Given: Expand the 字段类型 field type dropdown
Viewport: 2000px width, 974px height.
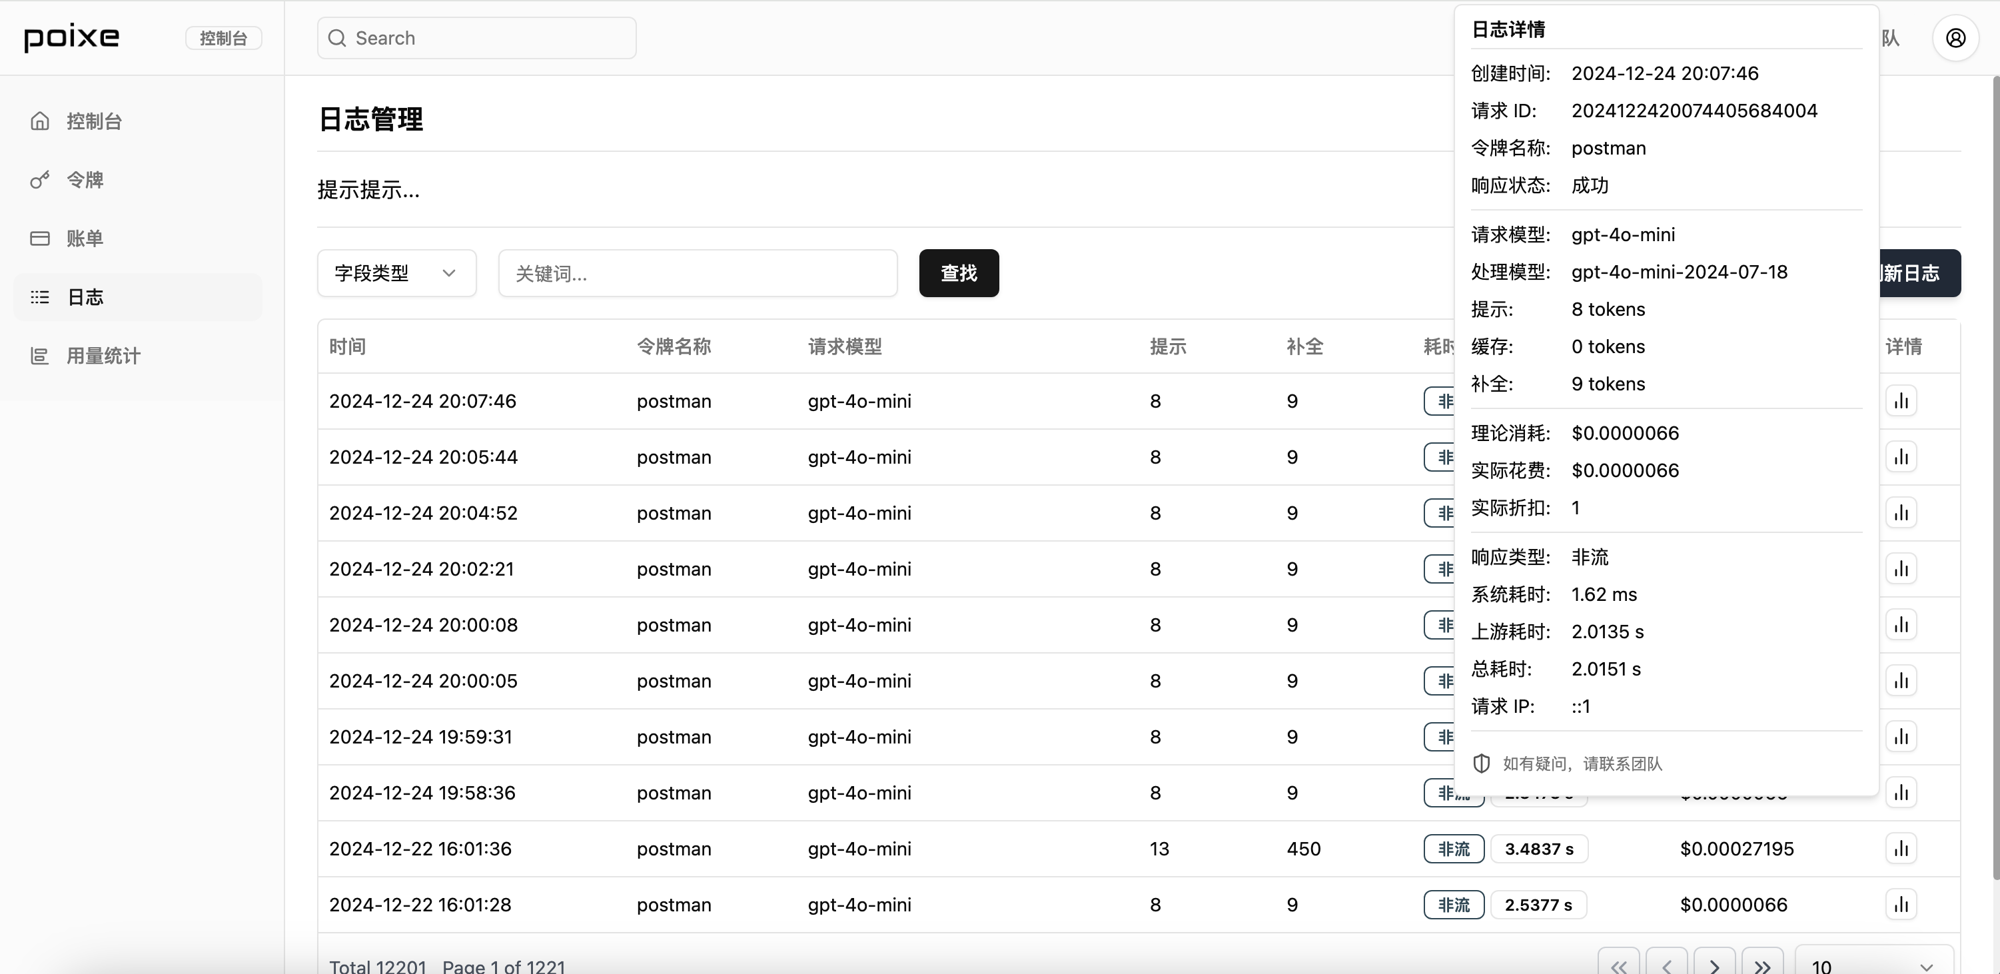Looking at the screenshot, I should point(396,273).
